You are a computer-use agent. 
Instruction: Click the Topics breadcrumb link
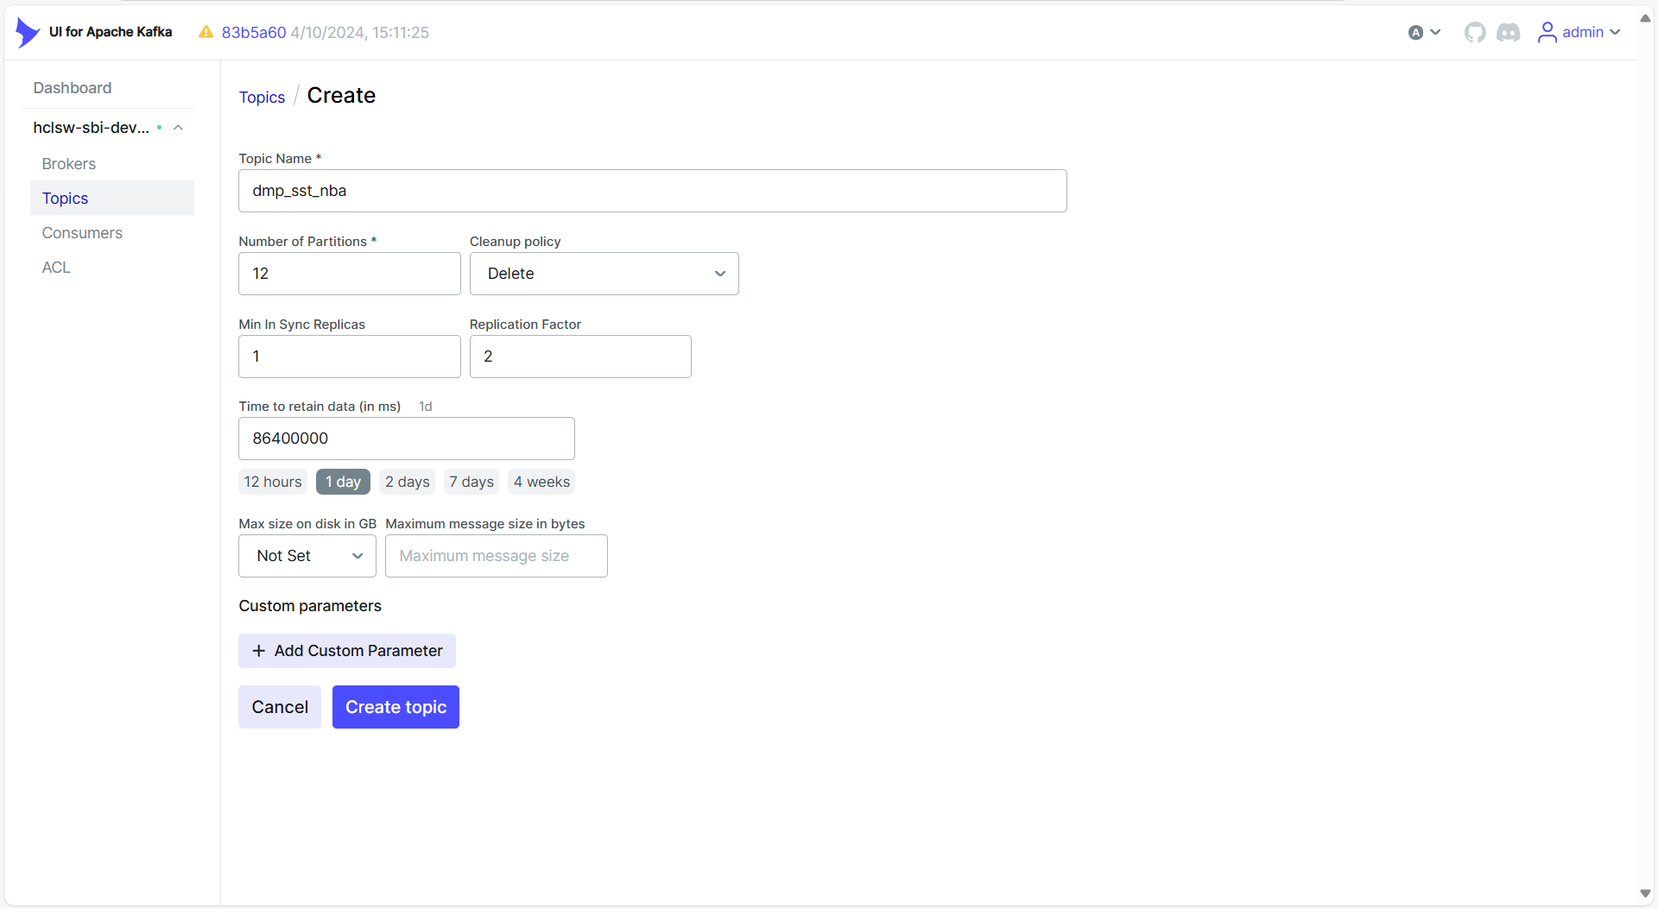262,98
